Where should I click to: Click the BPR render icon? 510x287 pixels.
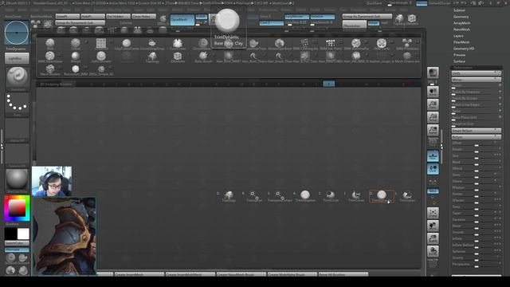pyautogui.click(x=433, y=73)
